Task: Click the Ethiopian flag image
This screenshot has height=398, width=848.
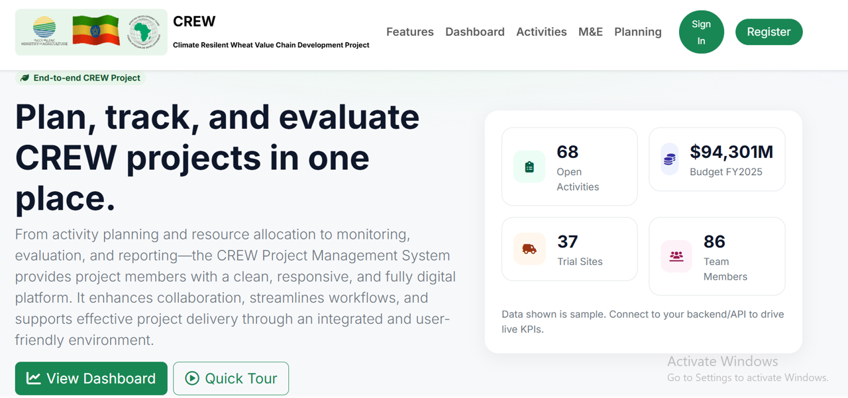Action: point(95,31)
